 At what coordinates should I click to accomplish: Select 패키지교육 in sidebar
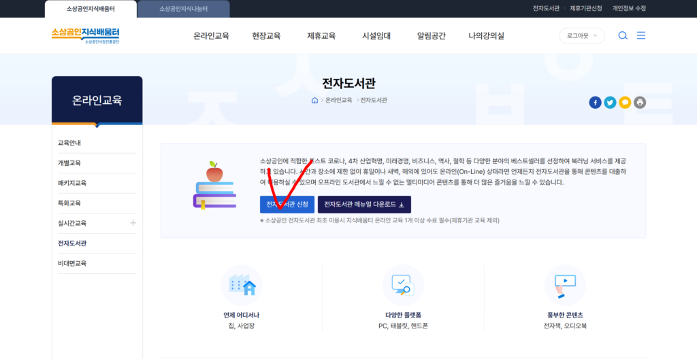pyautogui.click(x=72, y=183)
